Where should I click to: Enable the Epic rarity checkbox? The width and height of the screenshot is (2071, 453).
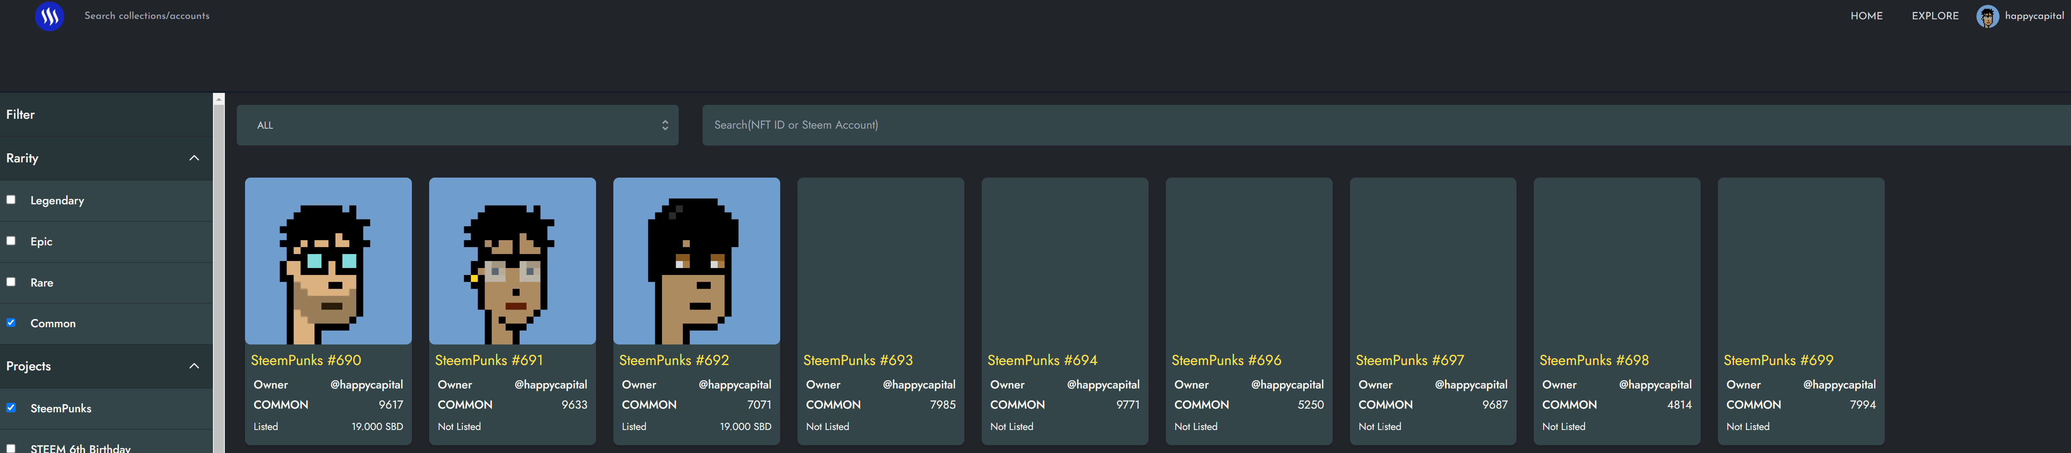tap(11, 240)
